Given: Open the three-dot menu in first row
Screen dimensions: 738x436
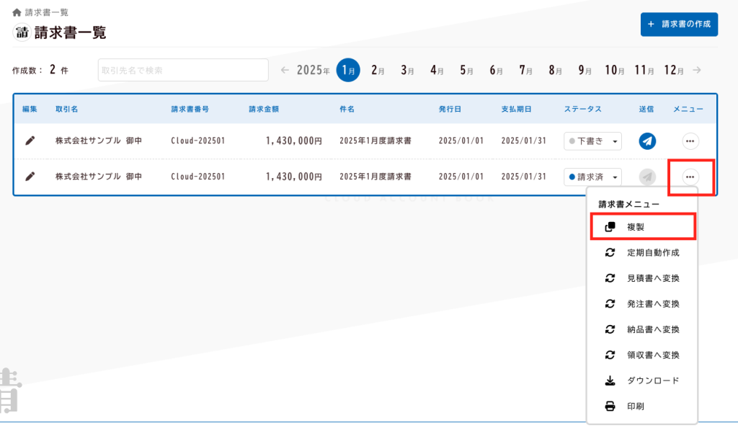Looking at the screenshot, I should click(x=690, y=141).
